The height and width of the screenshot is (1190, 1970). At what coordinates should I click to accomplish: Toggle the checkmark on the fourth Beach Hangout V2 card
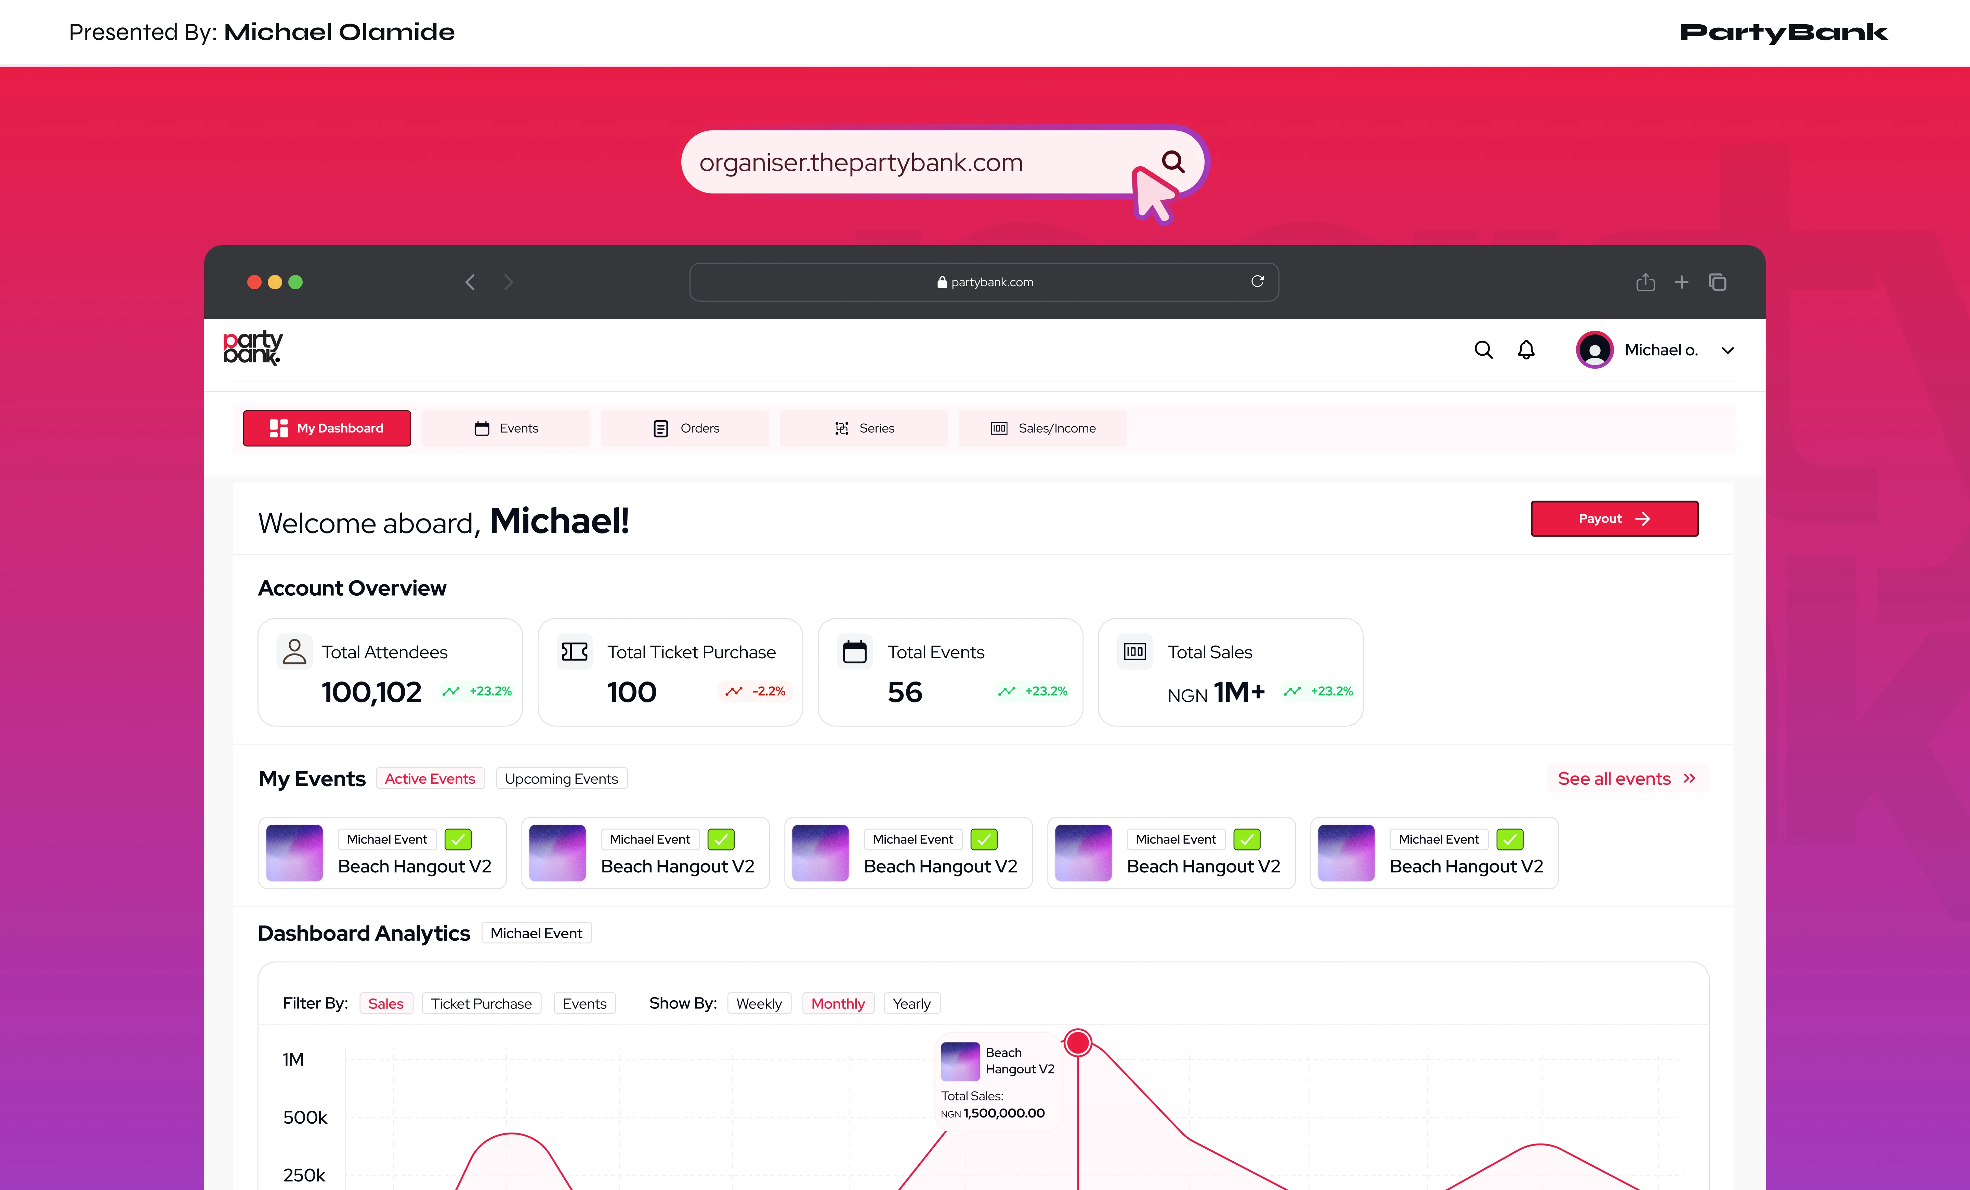[x=1247, y=839]
